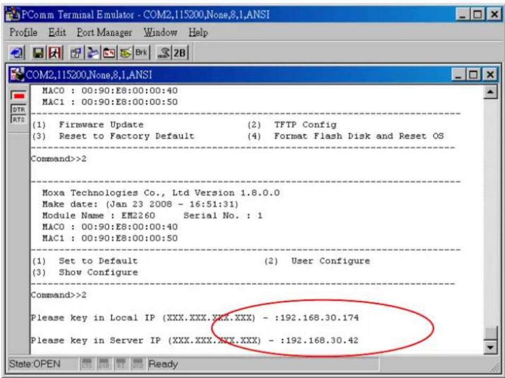This screenshot has height=378, width=505.
Task: Open the port properties icon
Action: coord(77,53)
